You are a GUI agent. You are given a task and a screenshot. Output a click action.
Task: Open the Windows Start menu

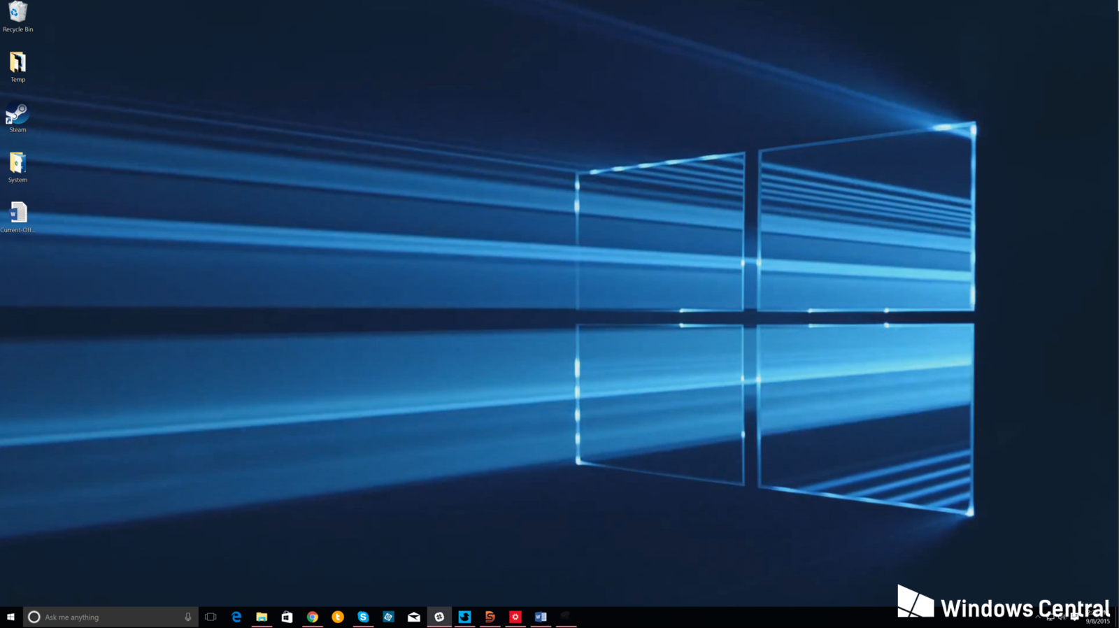click(x=10, y=617)
